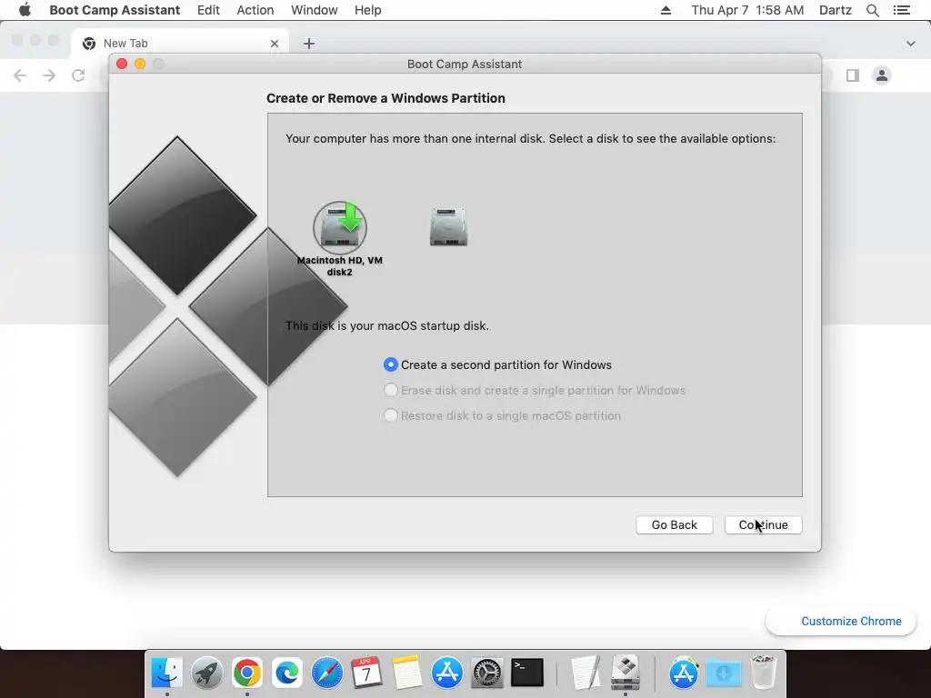Open a new tab in Chrome
The width and height of the screenshot is (931, 698).
[x=309, y=44]
